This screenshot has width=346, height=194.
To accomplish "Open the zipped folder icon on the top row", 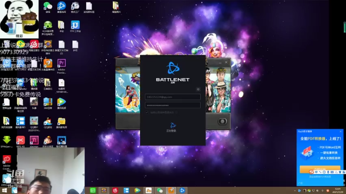I will [x=116, y=7].
